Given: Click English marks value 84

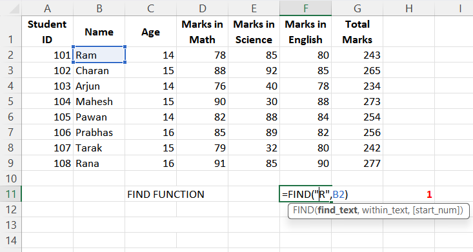Looking at the screenshot, I should pyautogui.click(x=306, y=117).
